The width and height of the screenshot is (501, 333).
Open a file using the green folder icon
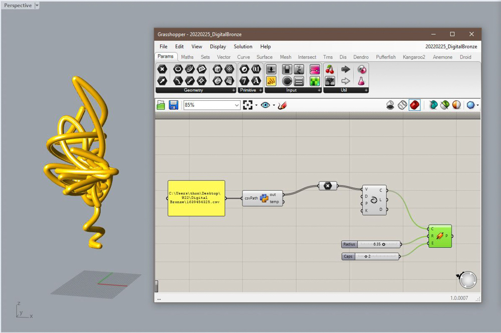click(161, 105)
